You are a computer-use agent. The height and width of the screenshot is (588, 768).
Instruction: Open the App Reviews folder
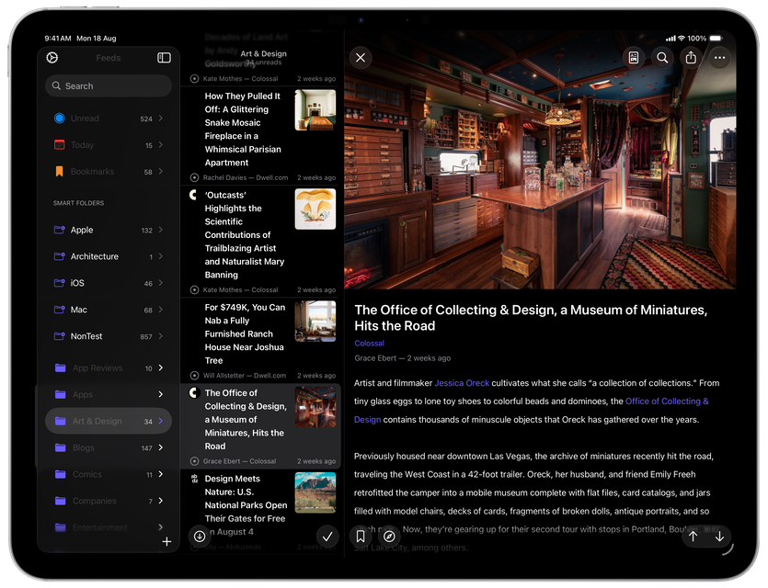(x=109, y=367)
